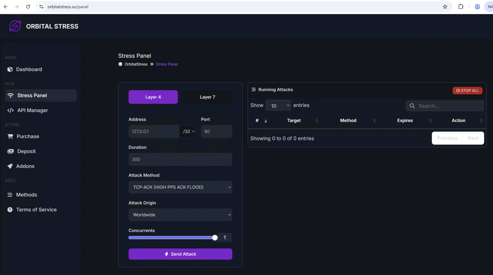Click the browser forward arrow
493x275 pixels.
(x=17, y=7)
